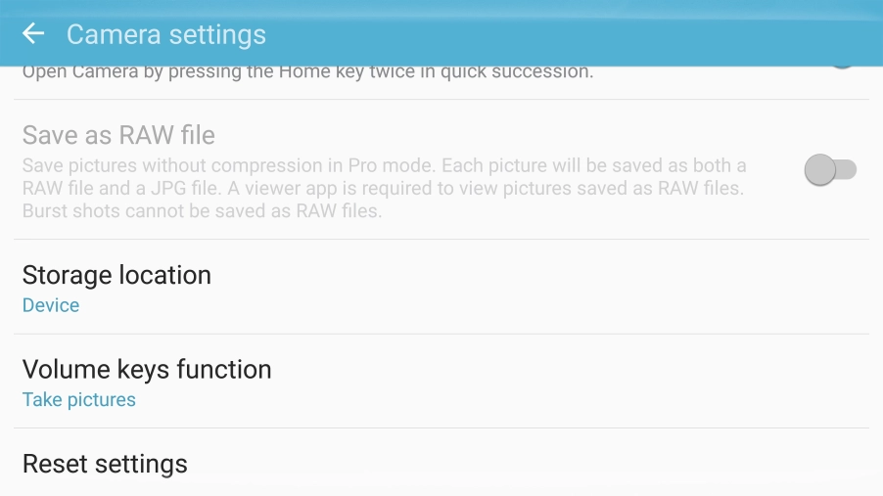883x496 pixels.
Task: Click the empty right side of the blue header bar
Action: tap(636, 34)
